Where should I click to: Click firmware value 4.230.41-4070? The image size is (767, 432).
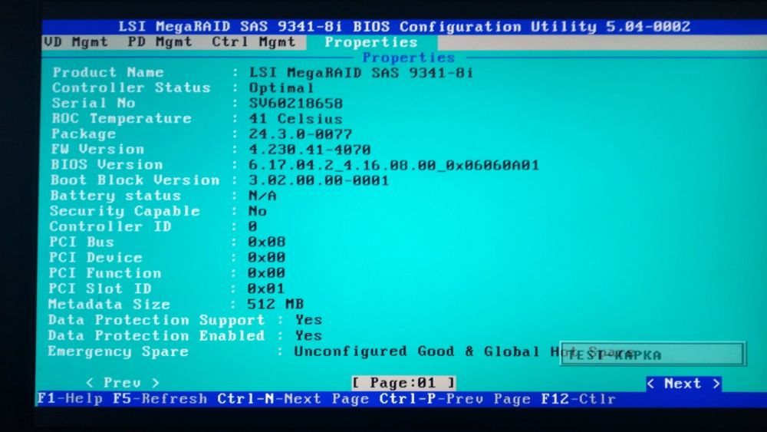coord(310,150)
